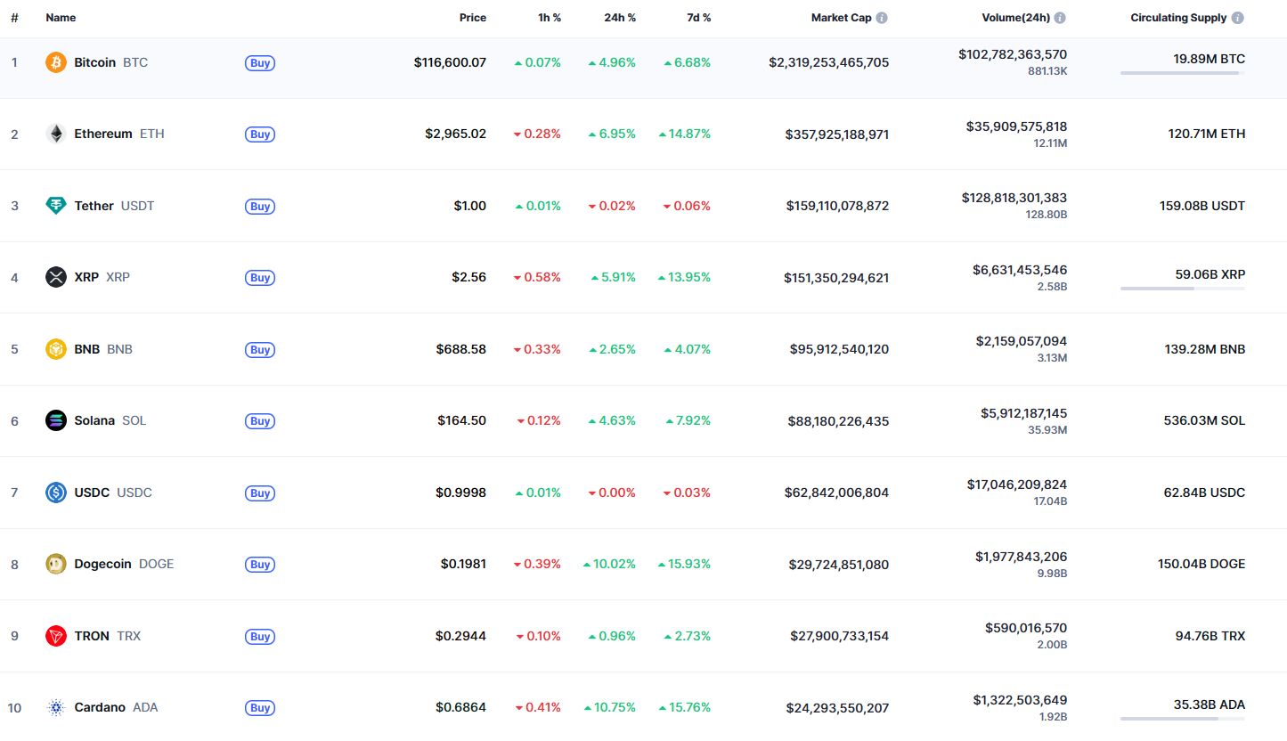Click Tether market cap $159,110,078,872
1287x741 pixels.
point(837,206)
